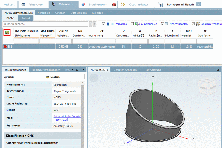Click the ERP_PDM_NUMBER filter field
This screenshot has width=222, height=148.
coord(26,41)
